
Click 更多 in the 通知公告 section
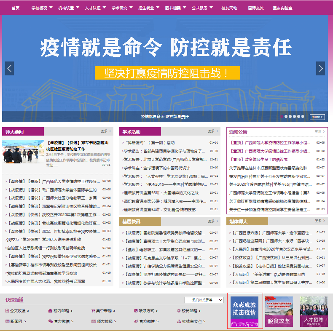click(x=319, y=131)
